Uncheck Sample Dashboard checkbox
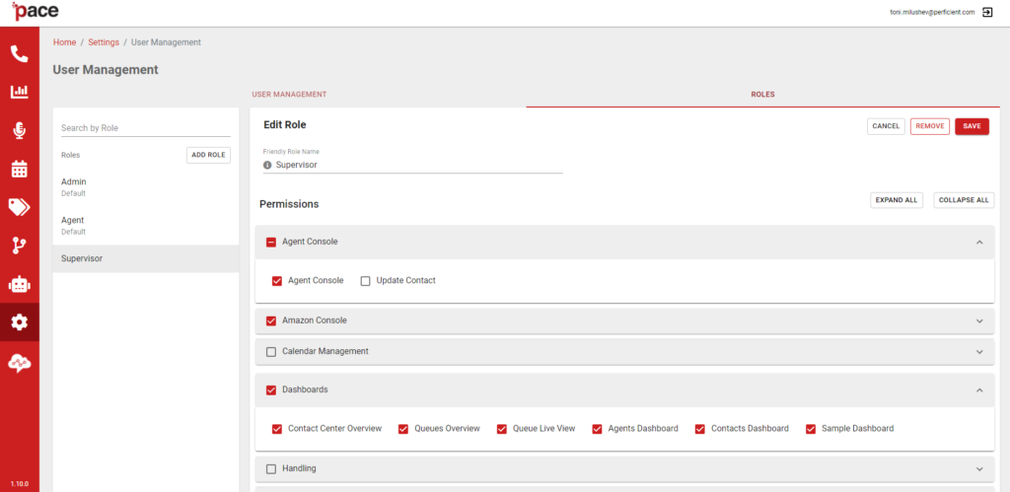The height and width of the screenshot is (492, 1010). click(x=811, y=429)
